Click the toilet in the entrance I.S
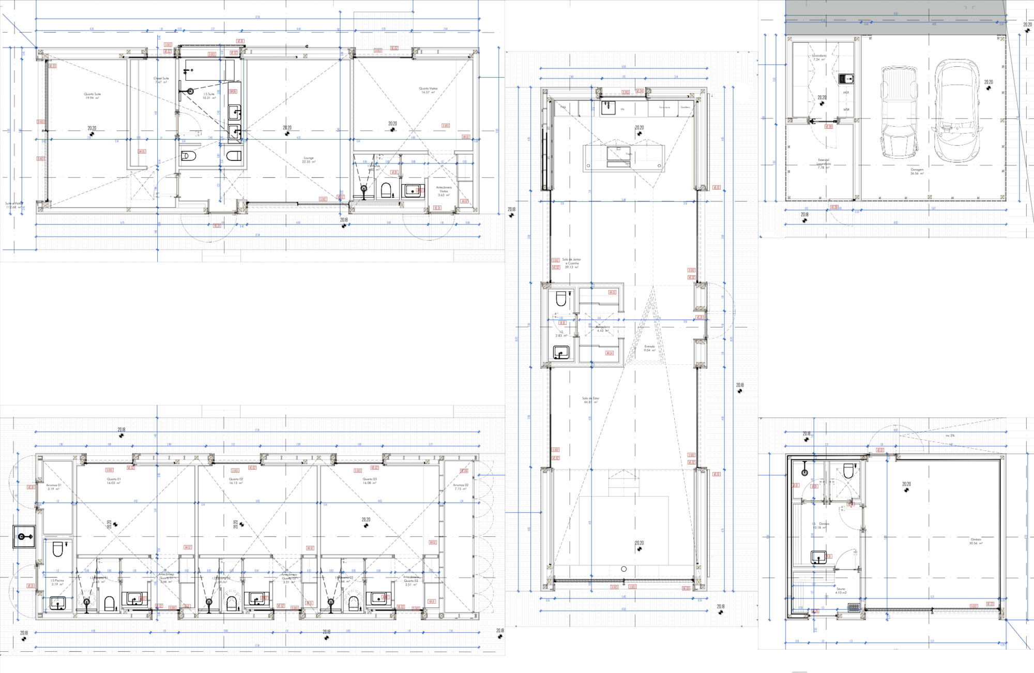The height and width of the screenshot is (673, 1034). [561, 299]
